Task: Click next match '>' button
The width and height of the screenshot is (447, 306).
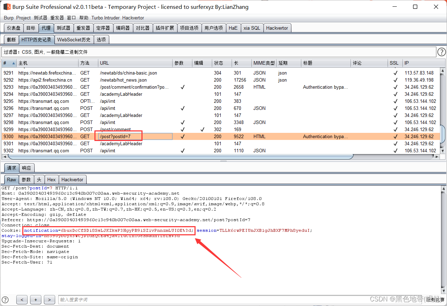Action: pos(50,300)
